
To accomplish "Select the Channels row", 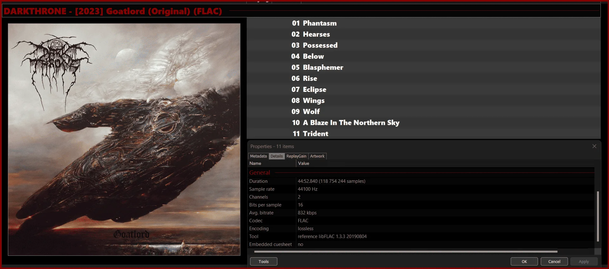I will [x=421, y=197].
